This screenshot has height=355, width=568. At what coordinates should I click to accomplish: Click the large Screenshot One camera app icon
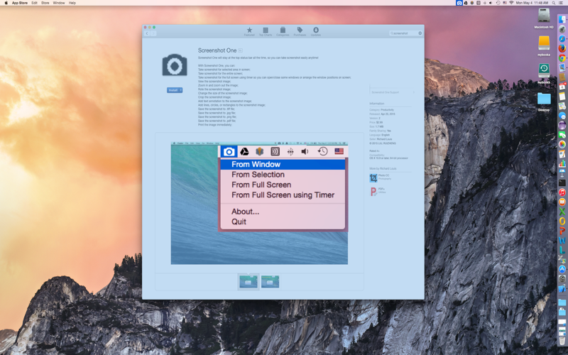(175, 65)
